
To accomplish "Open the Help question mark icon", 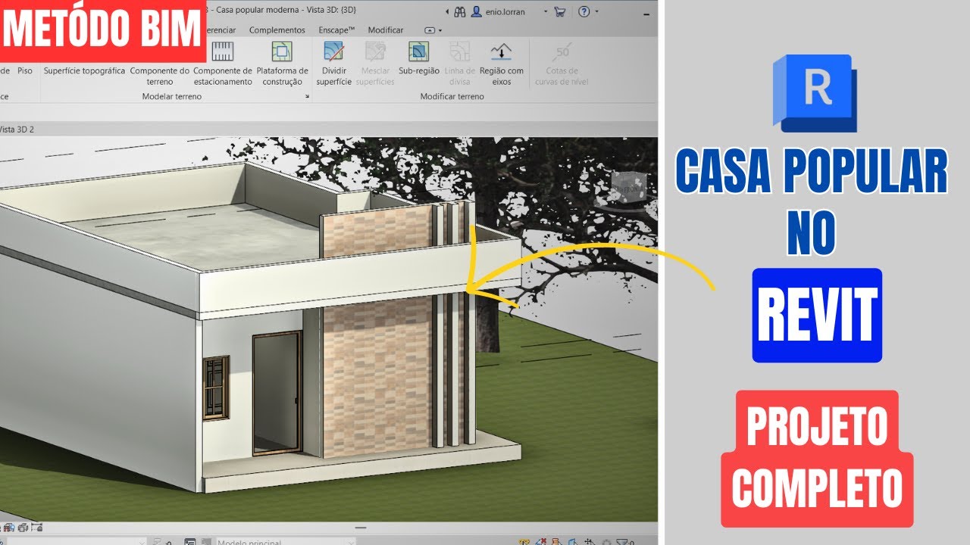I will pos(584,11).
